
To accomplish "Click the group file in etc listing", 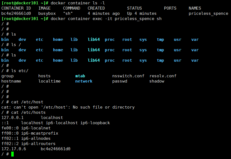I will point(7,76).
